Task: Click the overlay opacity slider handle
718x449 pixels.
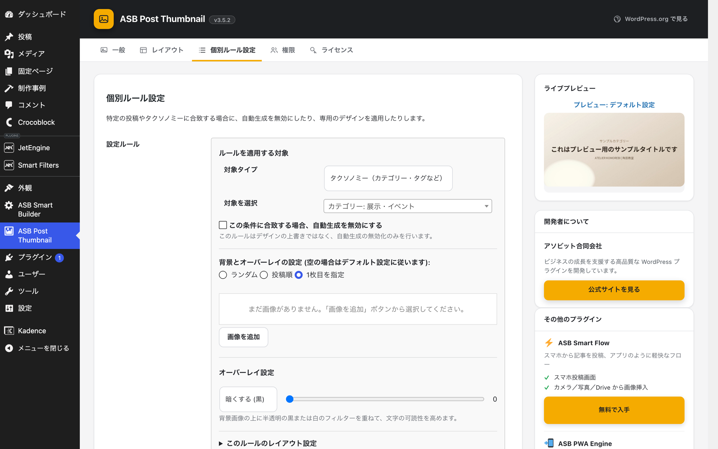Action: pyautogui.click(x=290, y=399)
